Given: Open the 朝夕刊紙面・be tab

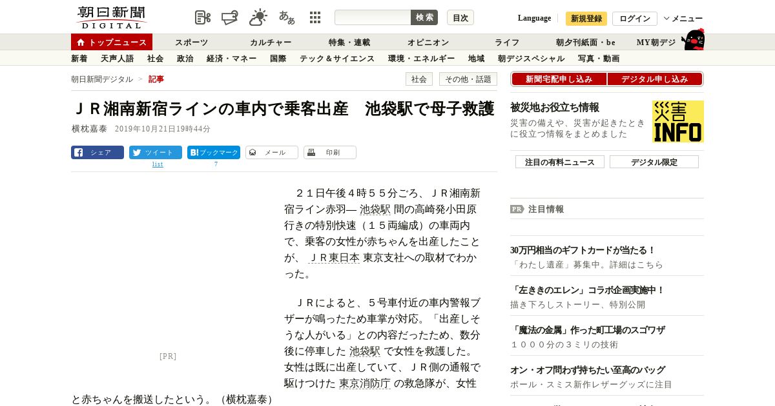Looking at the screenshot, I should point(586,43).
